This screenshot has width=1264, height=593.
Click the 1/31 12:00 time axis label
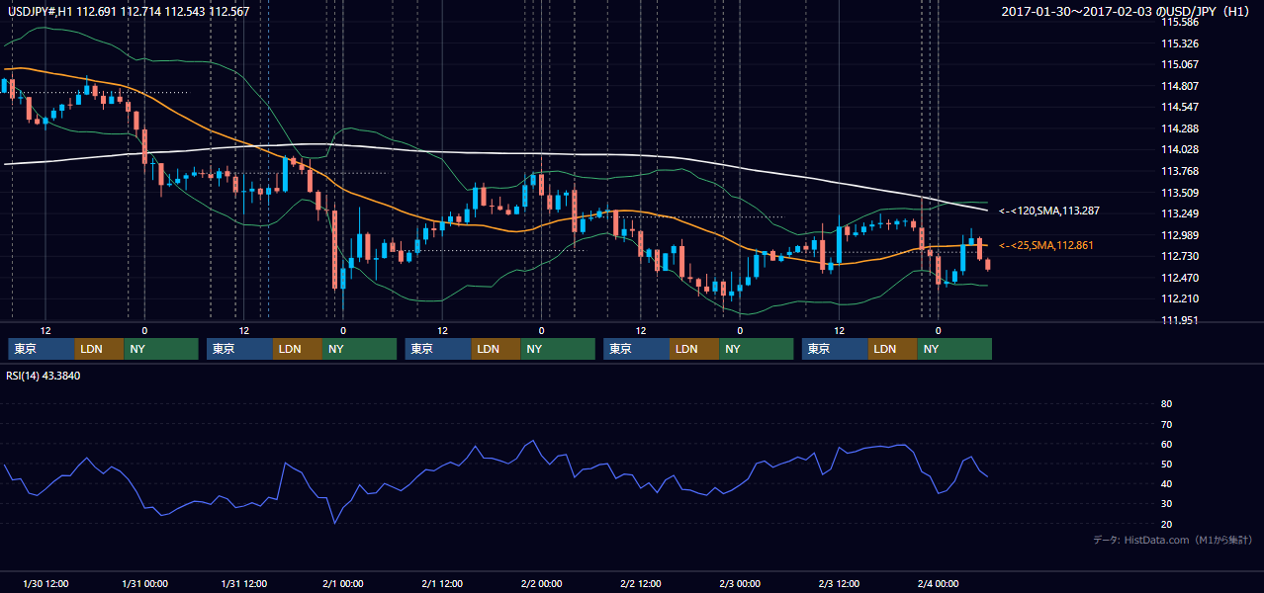coord(243,583)
